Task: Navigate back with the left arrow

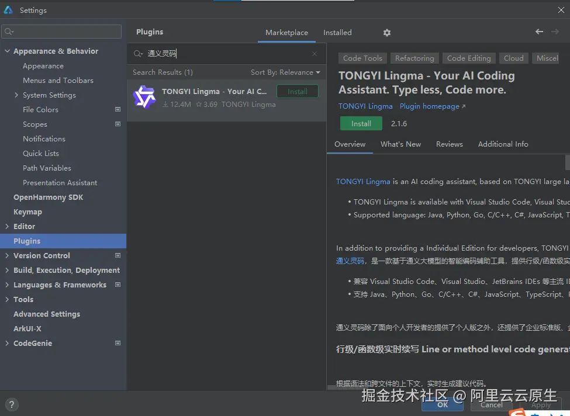Action: [x=539, y=32]
